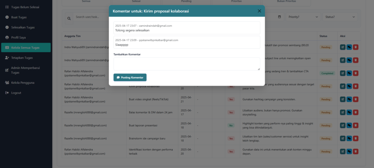
Task: Select Kelola Semua Tugas menu item
Action: point(26,47)
